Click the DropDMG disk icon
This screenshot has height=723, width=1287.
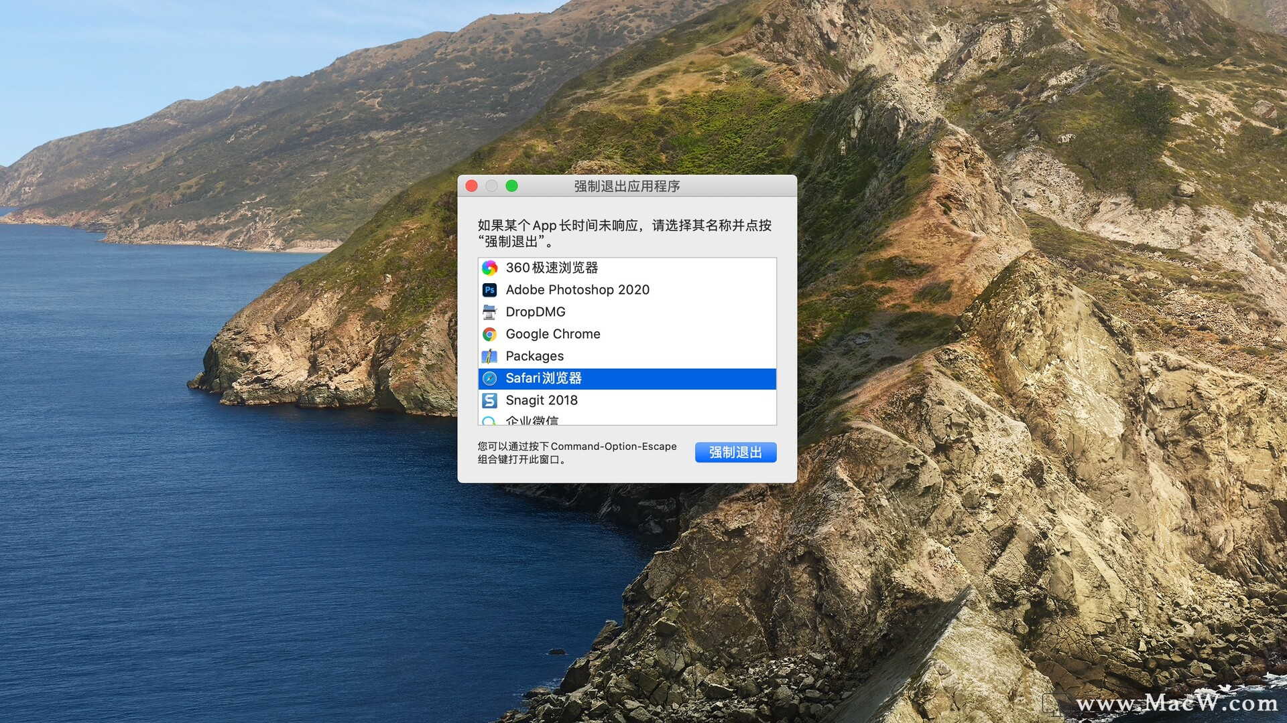point(489,312)
